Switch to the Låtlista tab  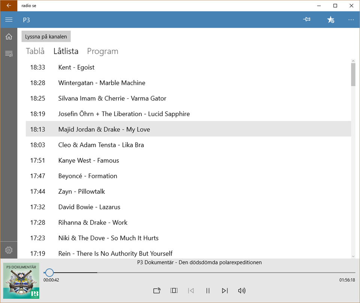click(x=66, y=51)
